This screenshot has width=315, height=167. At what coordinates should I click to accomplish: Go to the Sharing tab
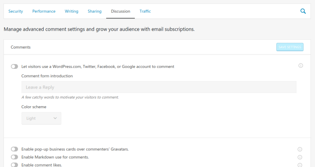click(94, 11)
